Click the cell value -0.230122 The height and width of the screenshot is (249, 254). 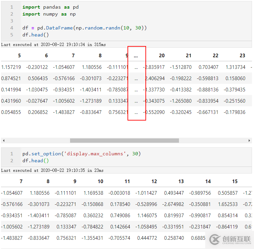(x=37, y=67)
